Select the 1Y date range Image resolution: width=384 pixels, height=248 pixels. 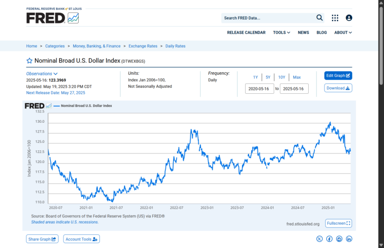(256, 77)
